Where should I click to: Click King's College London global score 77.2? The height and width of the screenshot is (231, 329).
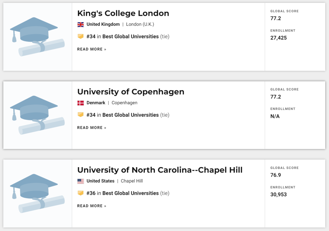tap(276, 19)
